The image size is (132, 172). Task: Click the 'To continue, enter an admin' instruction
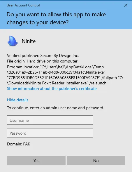point(55,108)
